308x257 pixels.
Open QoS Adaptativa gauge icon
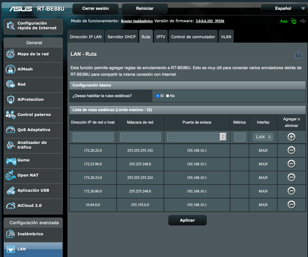11,130
